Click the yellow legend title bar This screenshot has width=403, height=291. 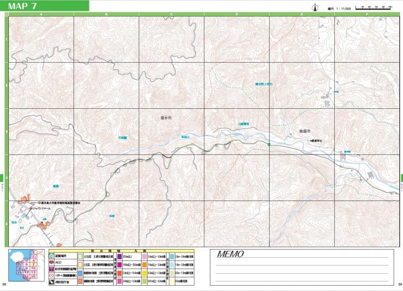click(x=121, y=251)
